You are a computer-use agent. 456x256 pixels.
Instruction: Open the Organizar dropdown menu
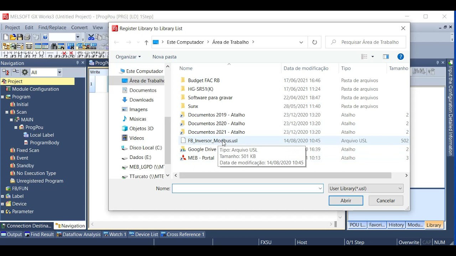[128, 57]
